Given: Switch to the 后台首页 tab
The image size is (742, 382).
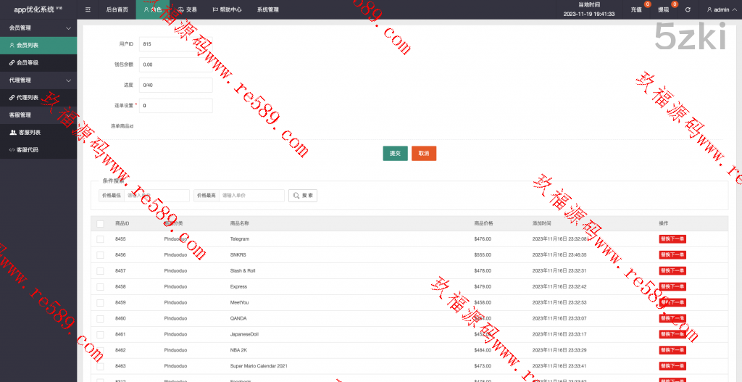Looking at the screenshot, I should 117,10.
